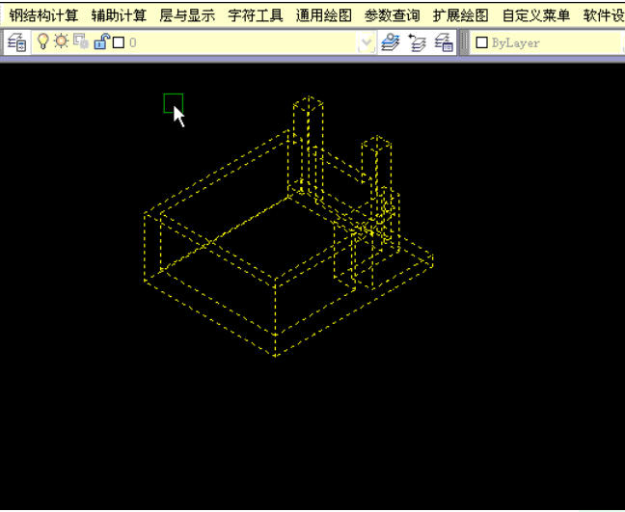Open the 参数查询 menu
Image resolution: width=625 pixels, height=512 pixels.
tap(392, 15)
